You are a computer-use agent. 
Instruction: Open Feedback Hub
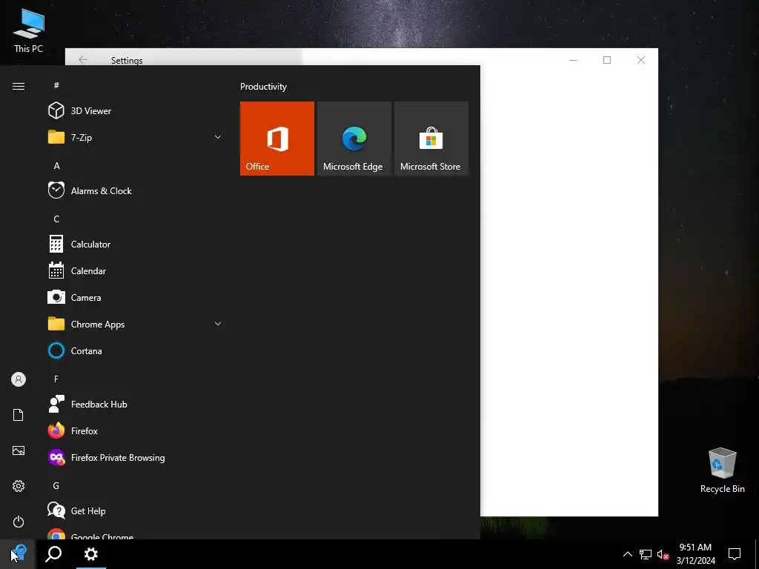click(136, 404)
